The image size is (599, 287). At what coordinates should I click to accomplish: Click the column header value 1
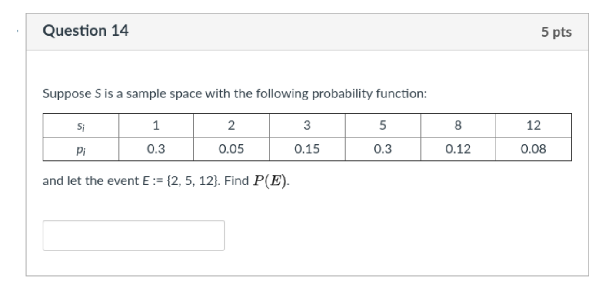point(156,126)
